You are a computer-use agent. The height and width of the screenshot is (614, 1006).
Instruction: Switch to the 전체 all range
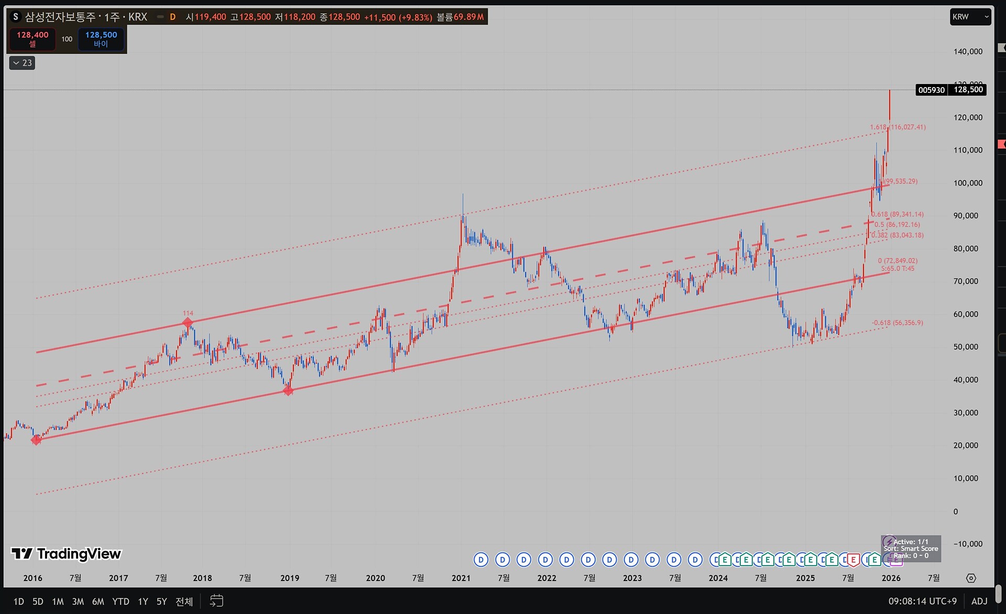coord(184,601)
